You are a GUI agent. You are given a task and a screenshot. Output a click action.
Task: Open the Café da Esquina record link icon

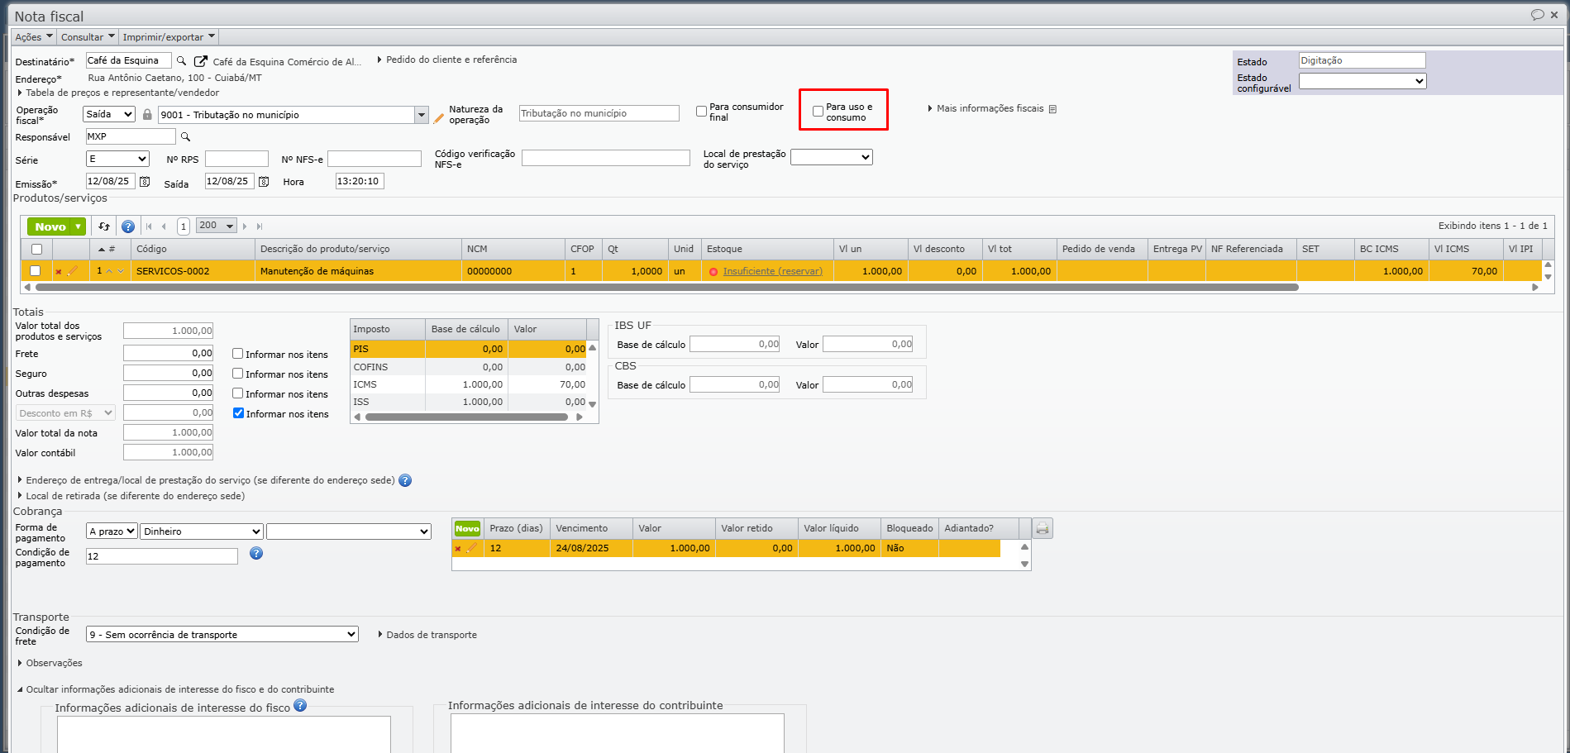tap(200, 61)
